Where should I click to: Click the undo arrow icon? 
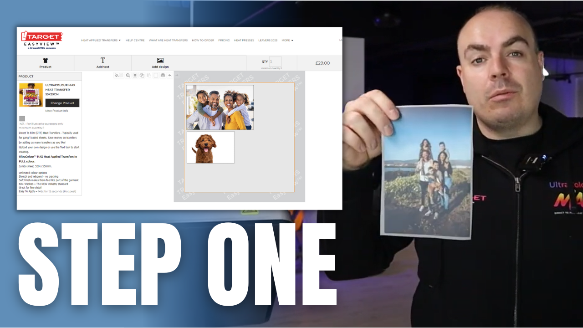(170, 75)
